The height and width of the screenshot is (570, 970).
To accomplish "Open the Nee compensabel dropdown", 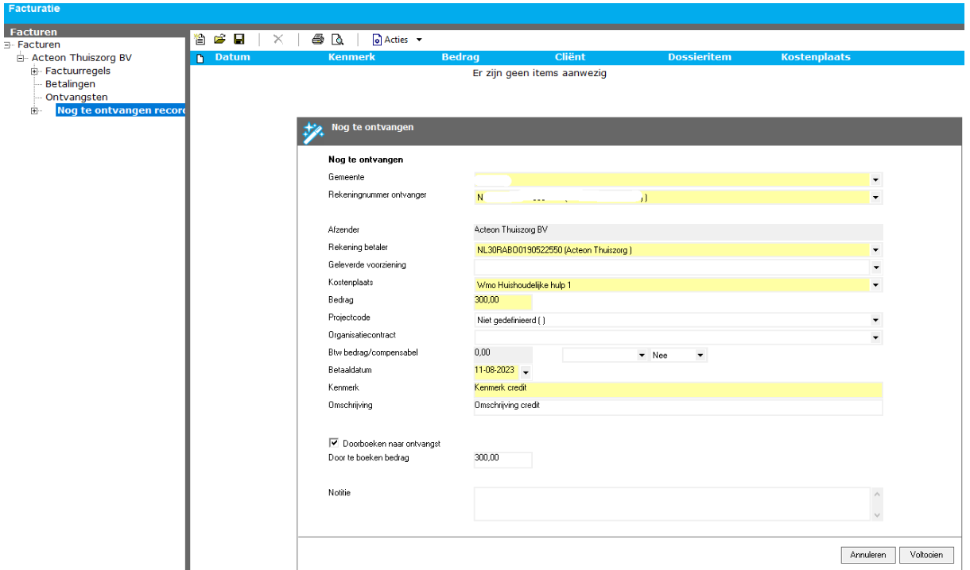I will [700, 356].
